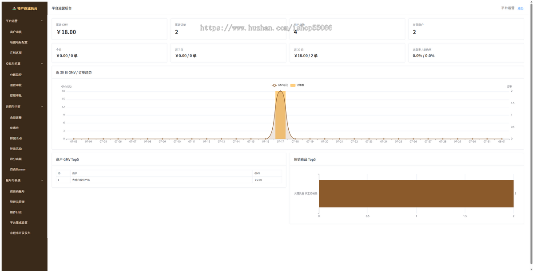
Task: Collapse the 营销与内容 sidebar group
Action: (x=24, y=107)
